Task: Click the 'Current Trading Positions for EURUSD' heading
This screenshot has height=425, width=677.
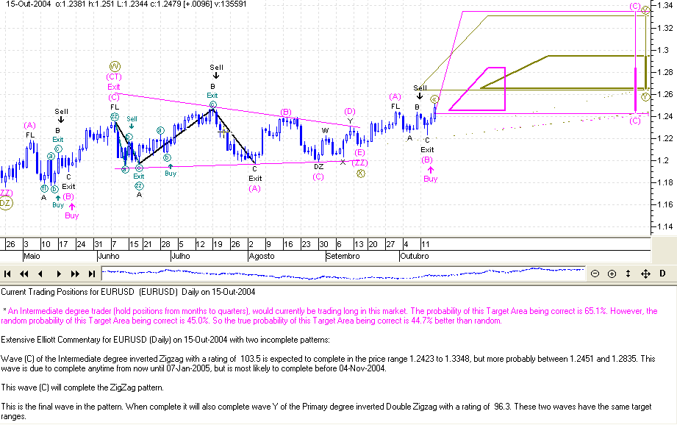Action: (128, 292)
